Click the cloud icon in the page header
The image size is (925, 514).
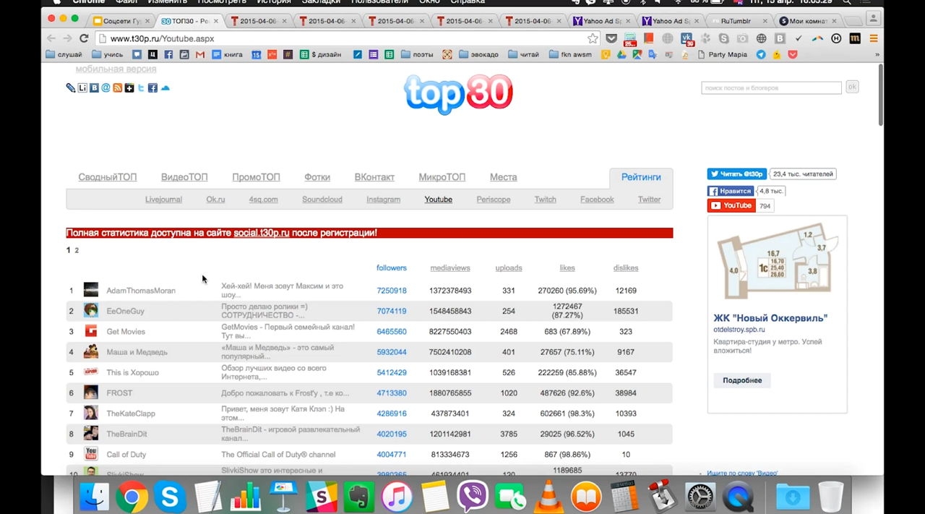[x=165, y=88]
